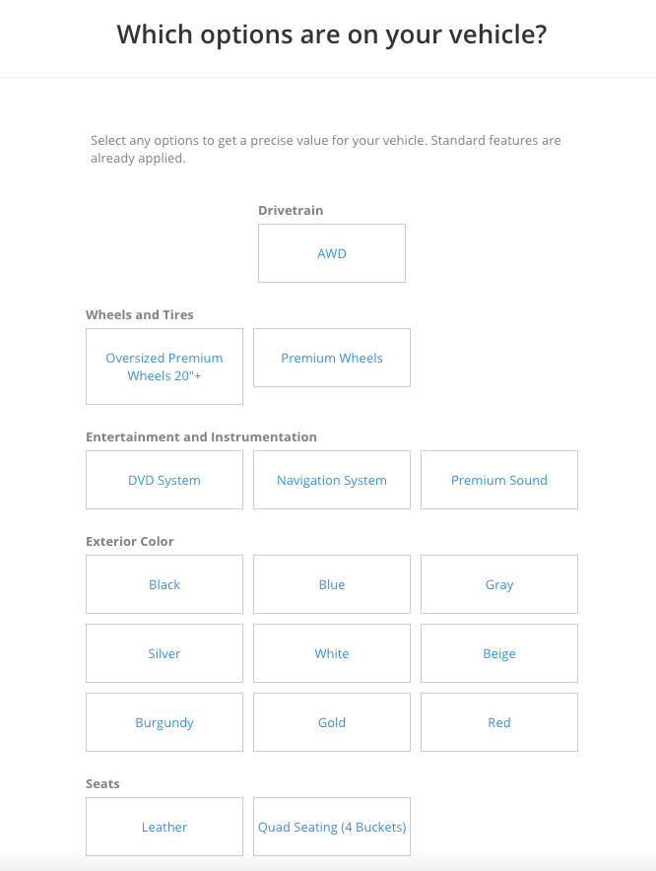This screenshot has height=871, width=656.
Task: Select Blue exterior color
Action: tap(332, 584)
